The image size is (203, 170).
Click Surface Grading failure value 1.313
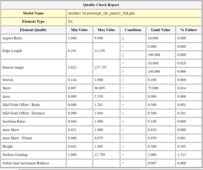tap(182, 155)
